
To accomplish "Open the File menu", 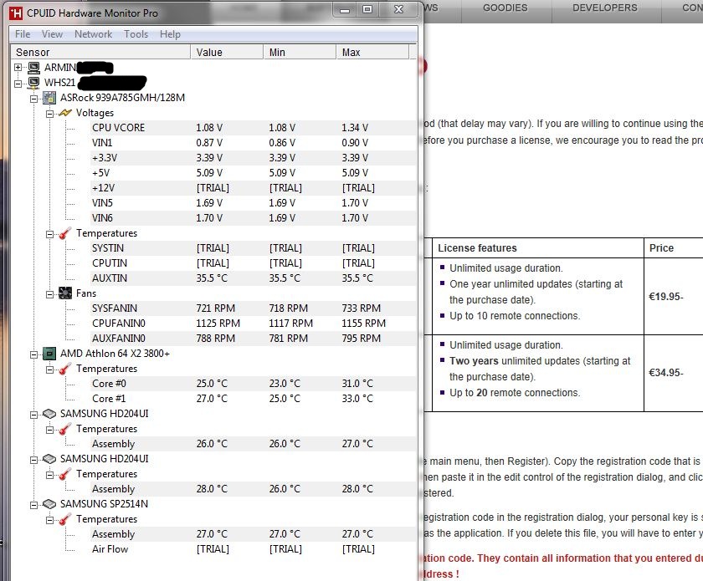I will (x=23, y=34).
